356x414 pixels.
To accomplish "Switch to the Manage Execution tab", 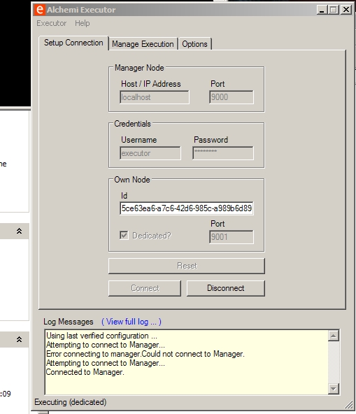I will tap(143, 44).
